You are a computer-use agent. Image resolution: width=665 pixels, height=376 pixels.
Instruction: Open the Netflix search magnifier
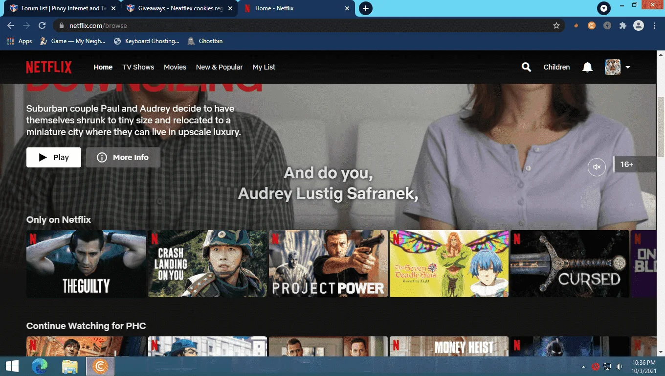click(x=526, y=67)
